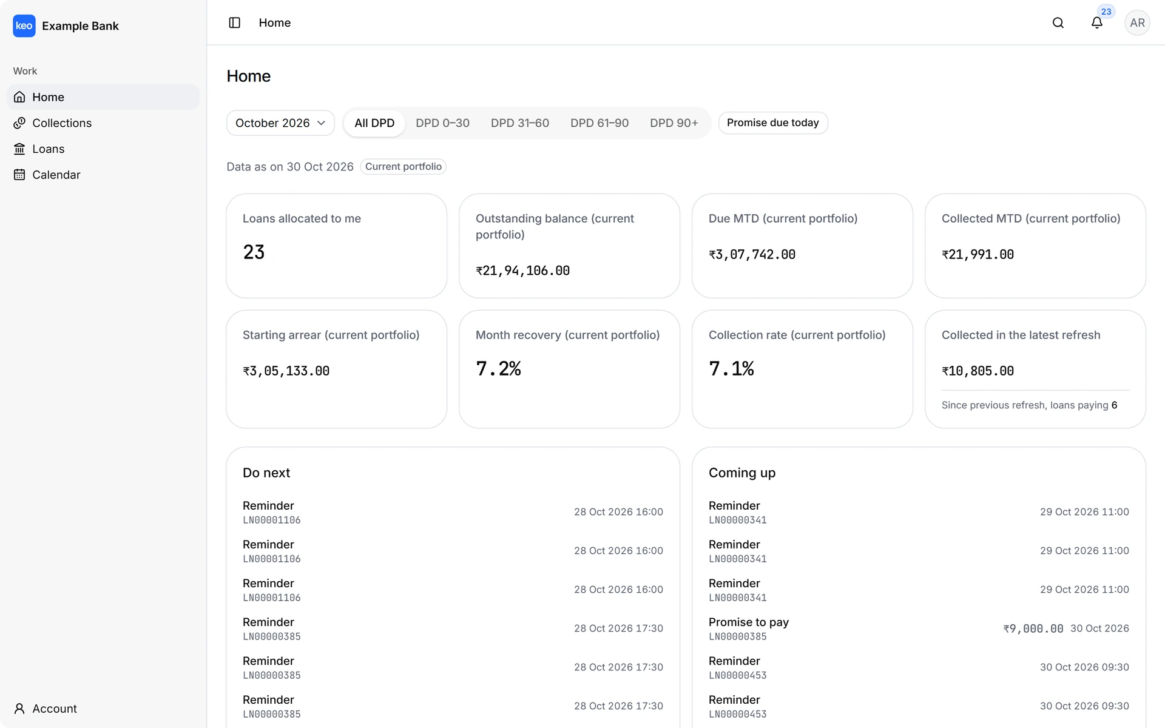
Task: Click the ₹21,991.00 Collected MTD value
Action: pos(978,255)
